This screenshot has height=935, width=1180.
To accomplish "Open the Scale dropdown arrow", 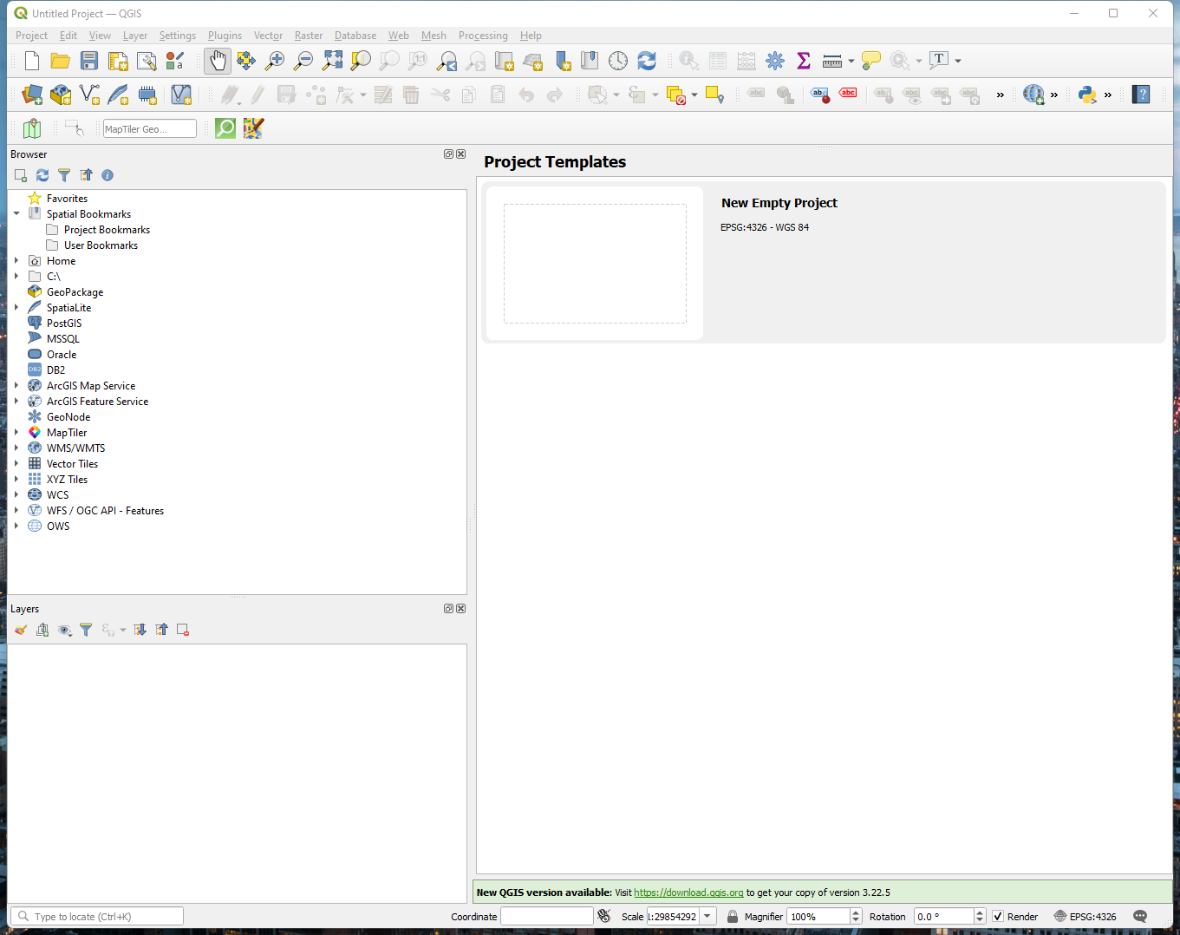I will (707, 917).
